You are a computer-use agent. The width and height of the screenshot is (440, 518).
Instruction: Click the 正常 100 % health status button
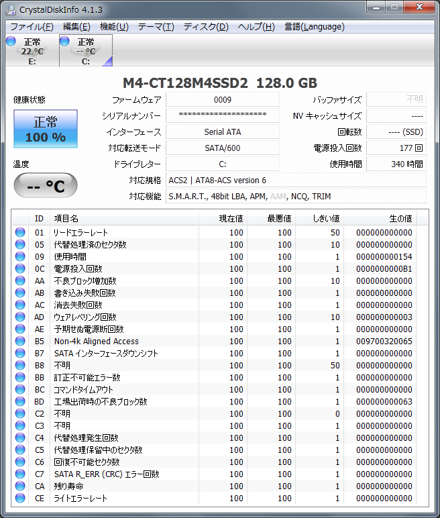pos(46,129)
